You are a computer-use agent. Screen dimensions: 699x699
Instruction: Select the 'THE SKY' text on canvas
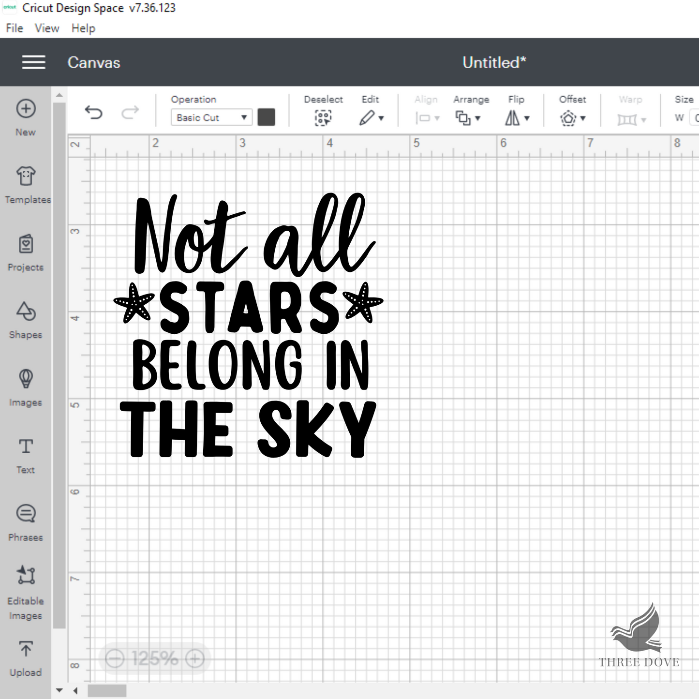point(248,429)
